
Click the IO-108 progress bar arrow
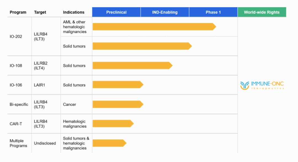coord(132,65)
